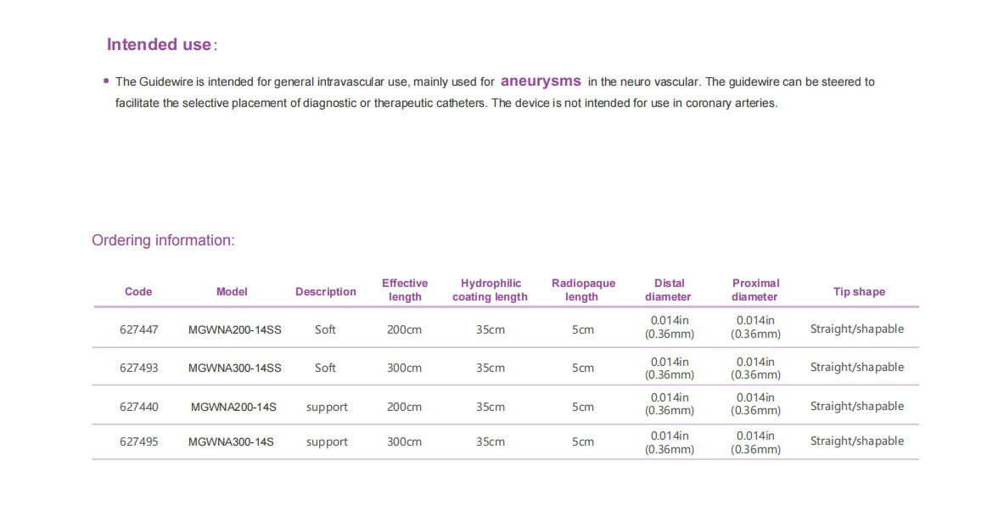
Task: Click the 'Code' column header
Action: (138, 291)
